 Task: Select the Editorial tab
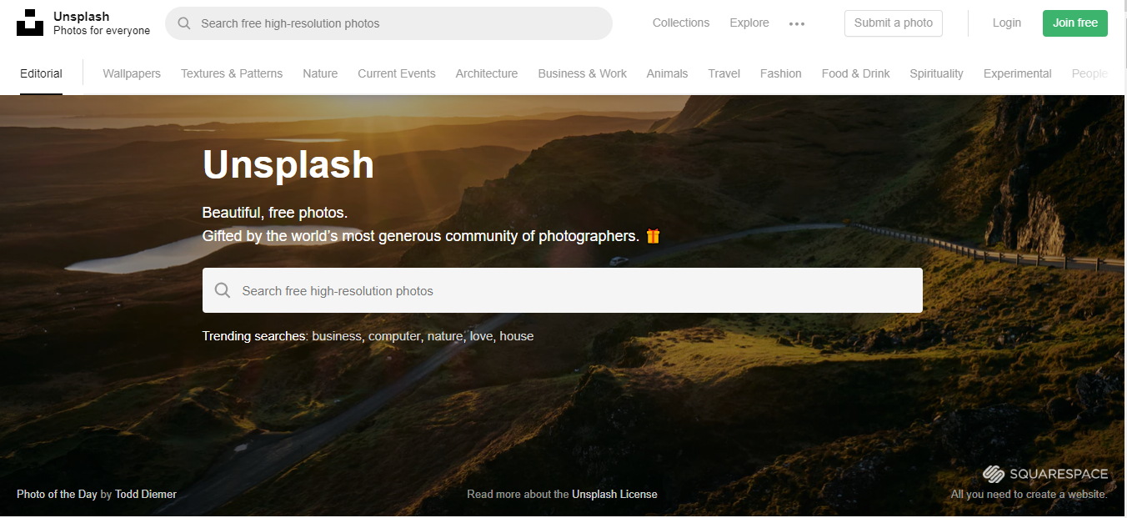41,73
